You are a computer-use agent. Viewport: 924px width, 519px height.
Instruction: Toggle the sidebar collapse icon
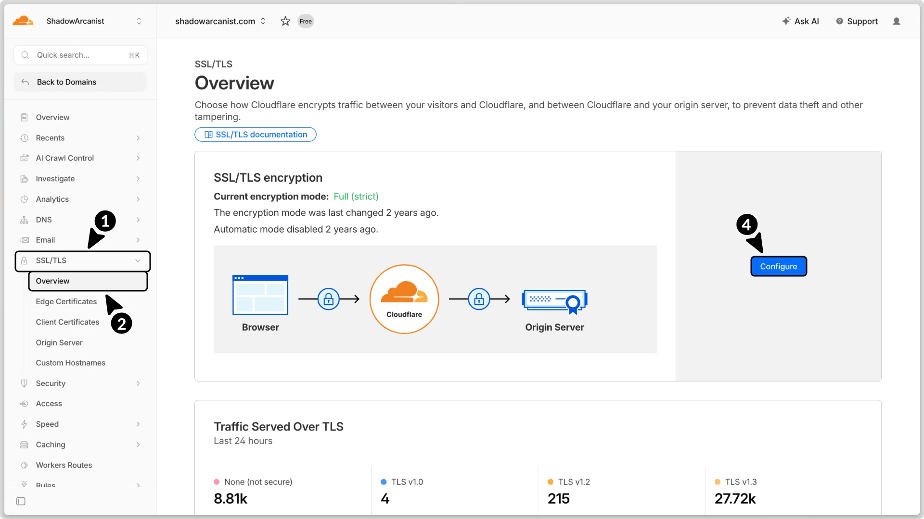coord(21,501)
